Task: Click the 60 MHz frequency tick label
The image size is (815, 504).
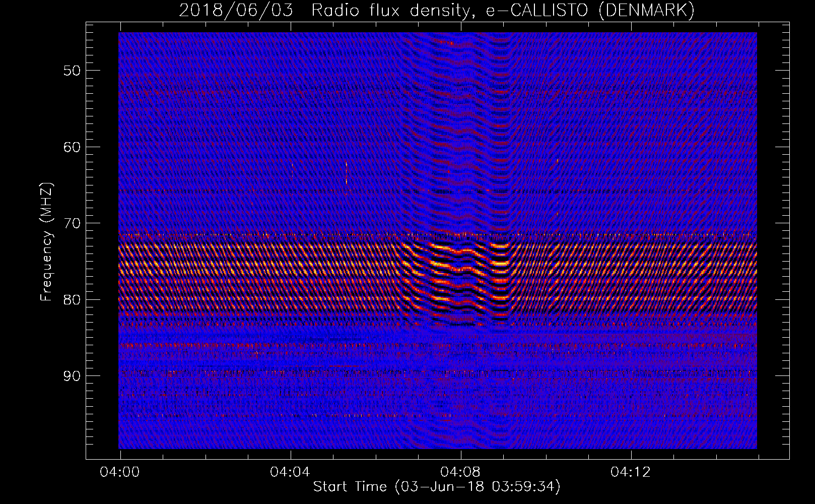Action: (x=72, y=147)
